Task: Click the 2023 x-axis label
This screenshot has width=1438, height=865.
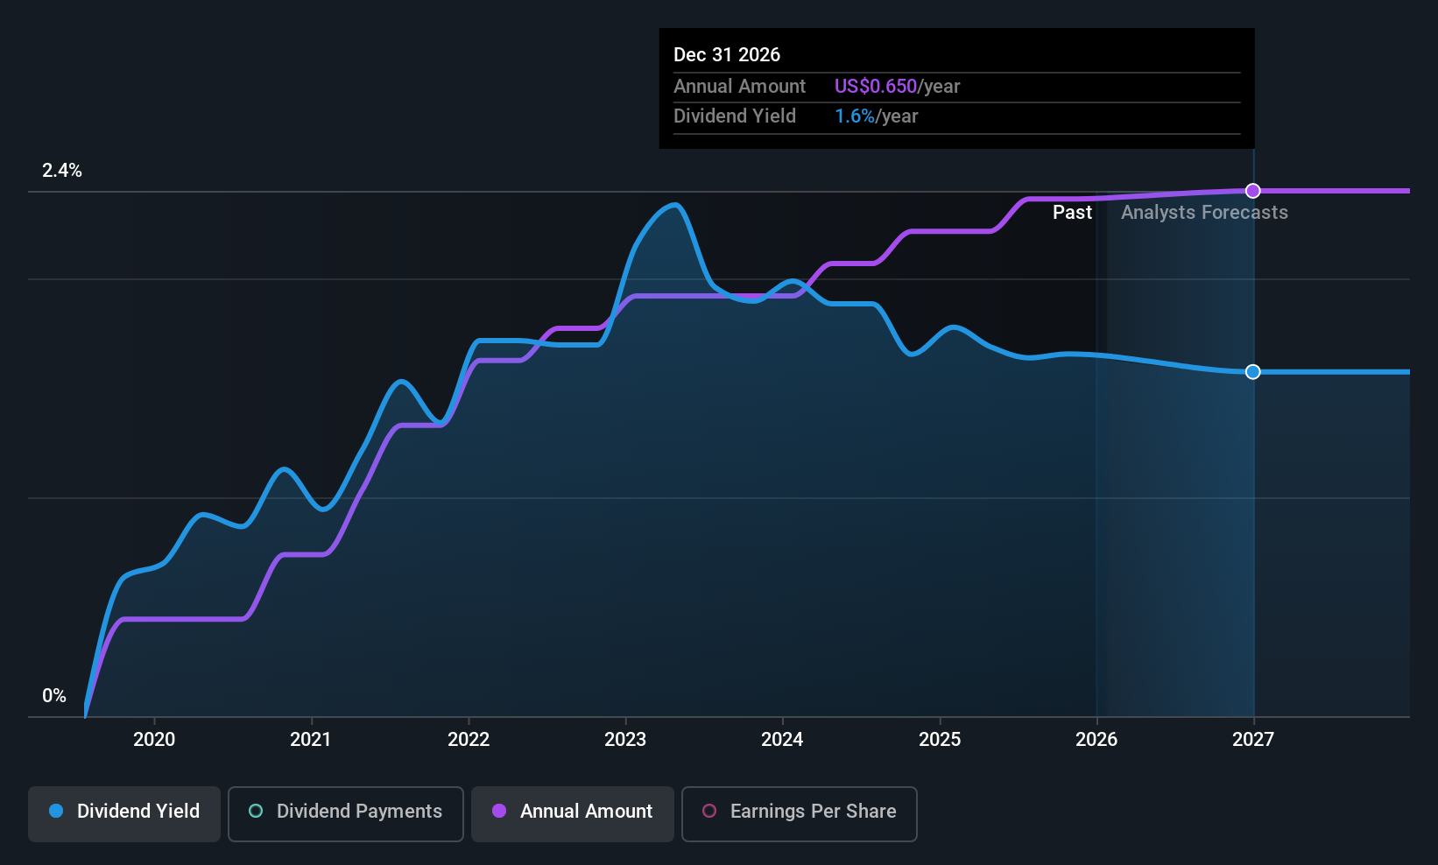Action: pyautogui.click(x=625, y=739)
